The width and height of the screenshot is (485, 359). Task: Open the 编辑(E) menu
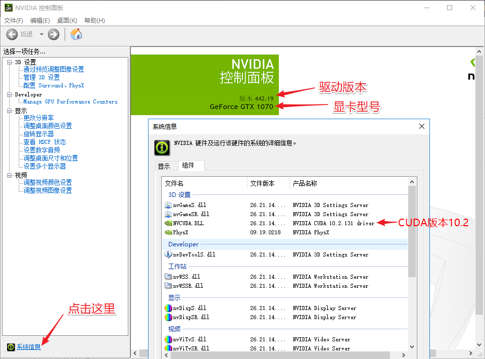[x=40, y=20]
